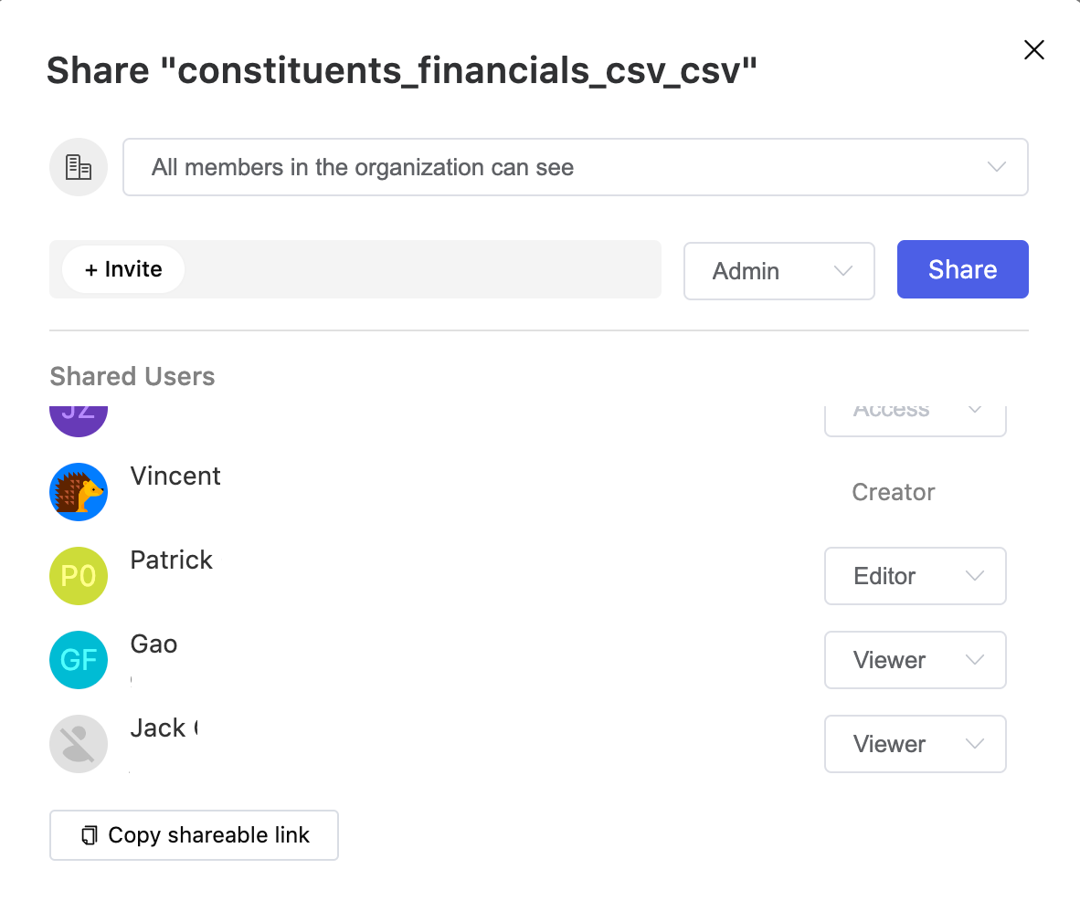The width and height of the screenshot is (1080, 911).
Task: Click Jack's gray placeholder avatar
Action: coord(79,744)
